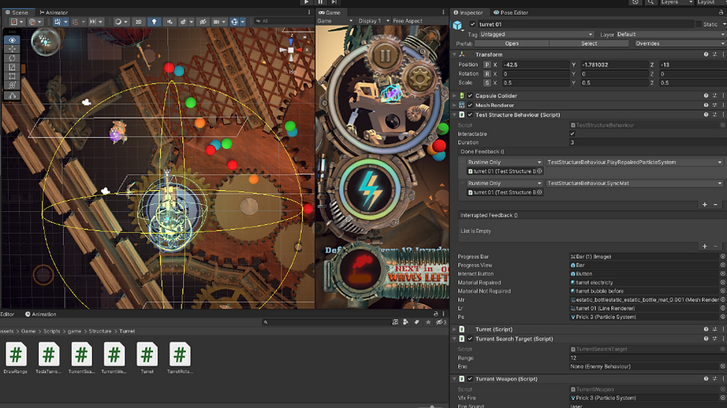Screen dimensions: 727x408
Task: Click the global search magnifier icon
Action: point(651,2)
